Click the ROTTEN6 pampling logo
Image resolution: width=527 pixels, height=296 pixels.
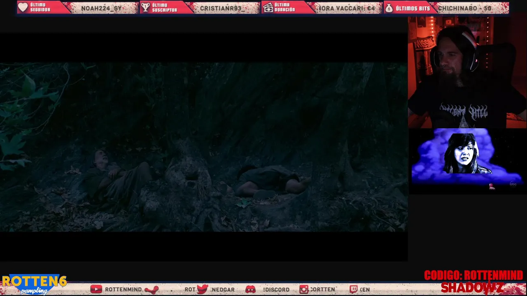pos(34,284)
